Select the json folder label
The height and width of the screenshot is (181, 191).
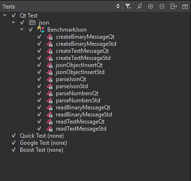(x=44, y=23)
